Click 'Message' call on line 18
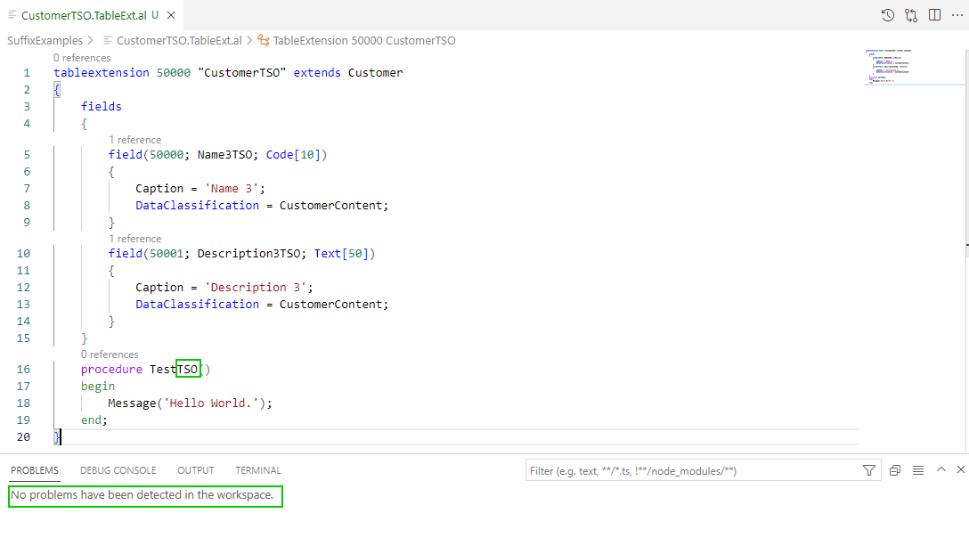 [132, 403]
